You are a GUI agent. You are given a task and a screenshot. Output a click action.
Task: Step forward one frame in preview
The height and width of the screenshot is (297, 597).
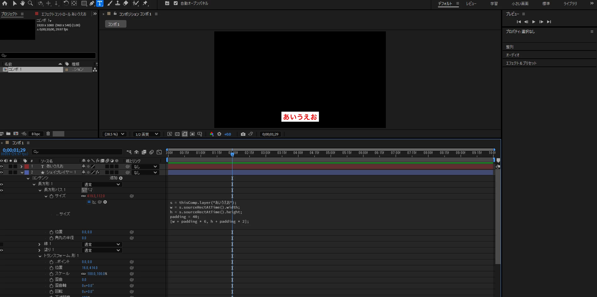pos(541,22)
